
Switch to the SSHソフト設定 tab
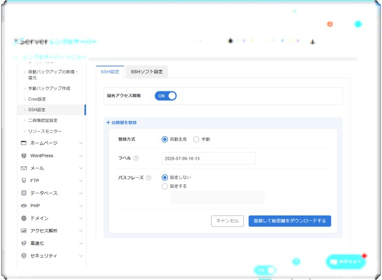147,72
